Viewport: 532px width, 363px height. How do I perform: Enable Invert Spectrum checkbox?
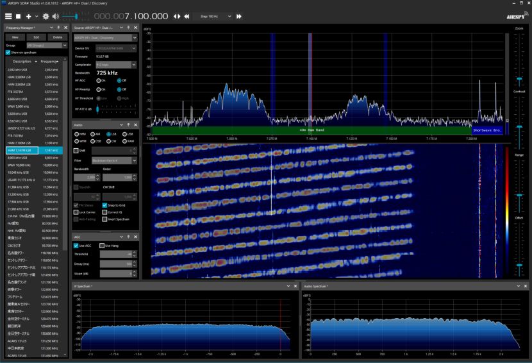point(104,219)
